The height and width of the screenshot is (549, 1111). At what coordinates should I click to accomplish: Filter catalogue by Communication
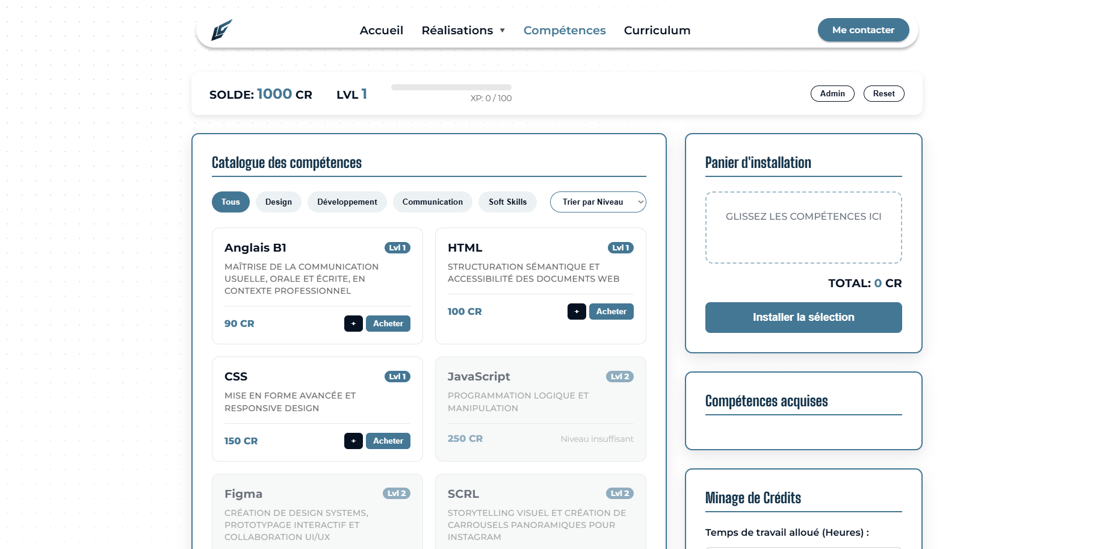pos(432,202)
